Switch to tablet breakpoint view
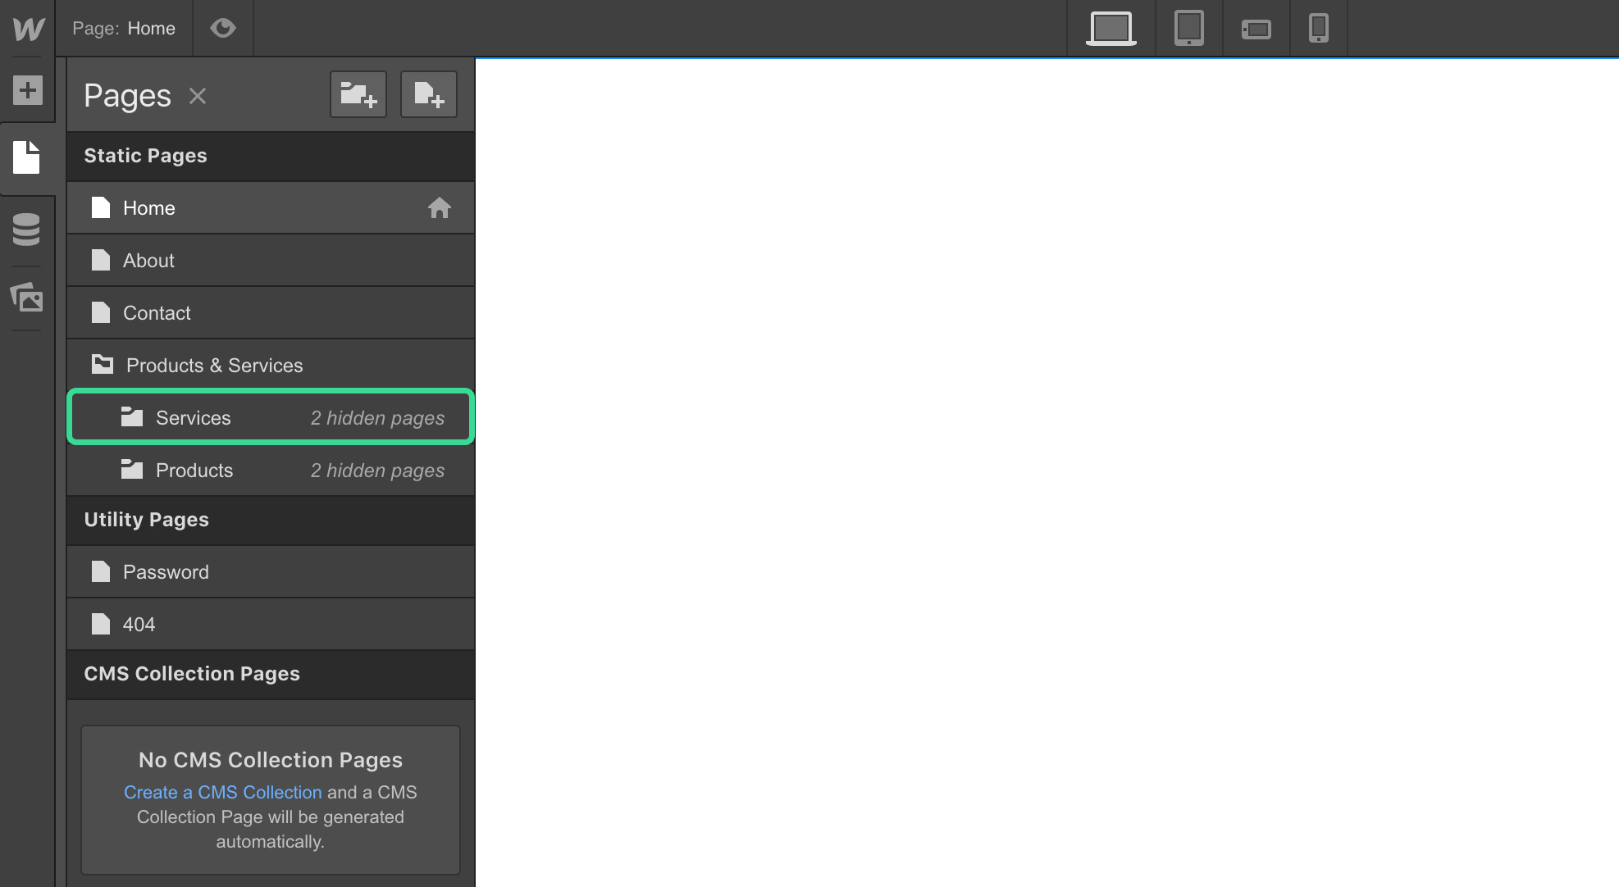The width and height of the screenshot is (1619, 887). click(1188, 28)
